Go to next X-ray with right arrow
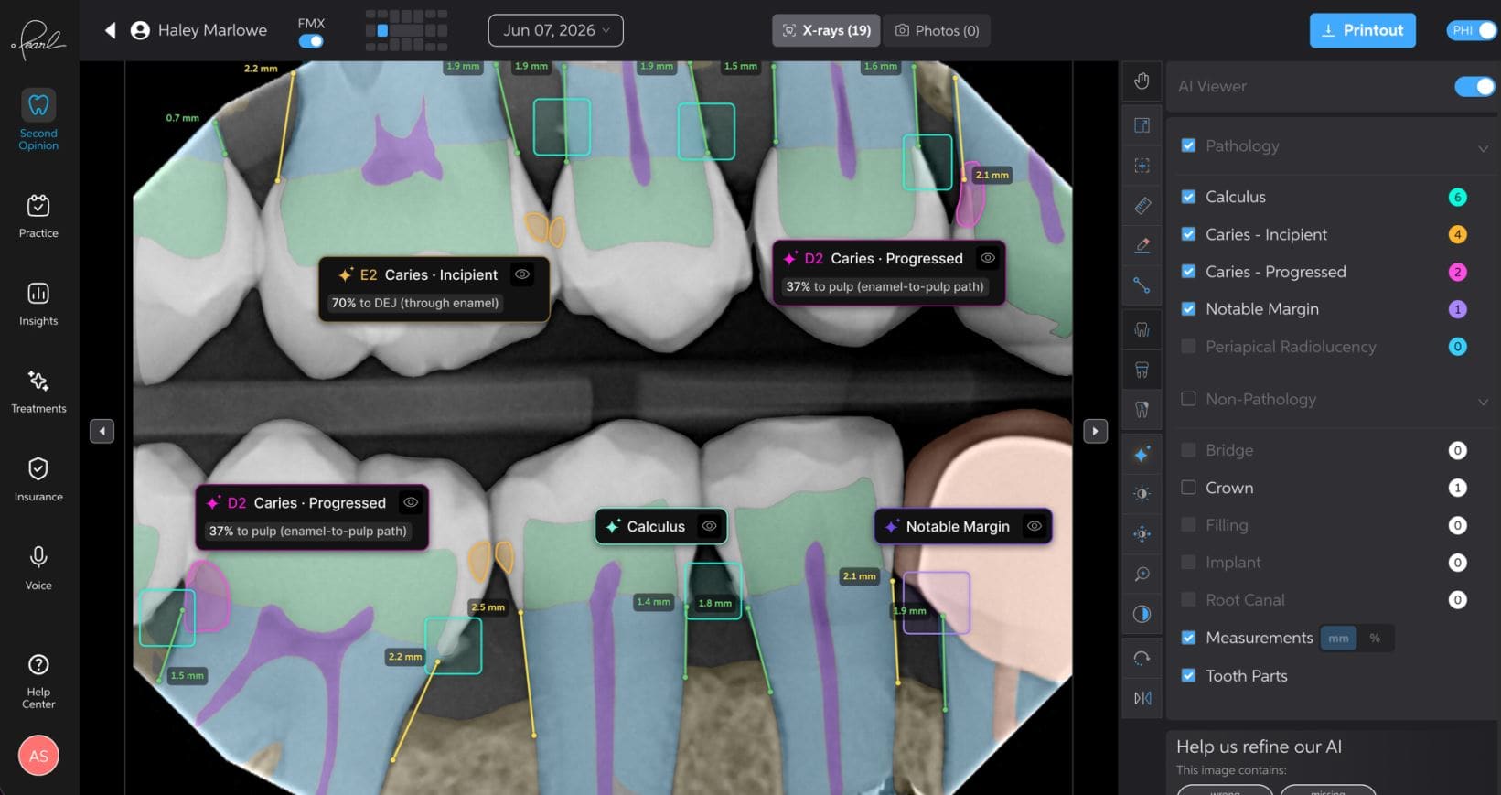The height and width of the screenshot is (795, 1501). 1095,431
